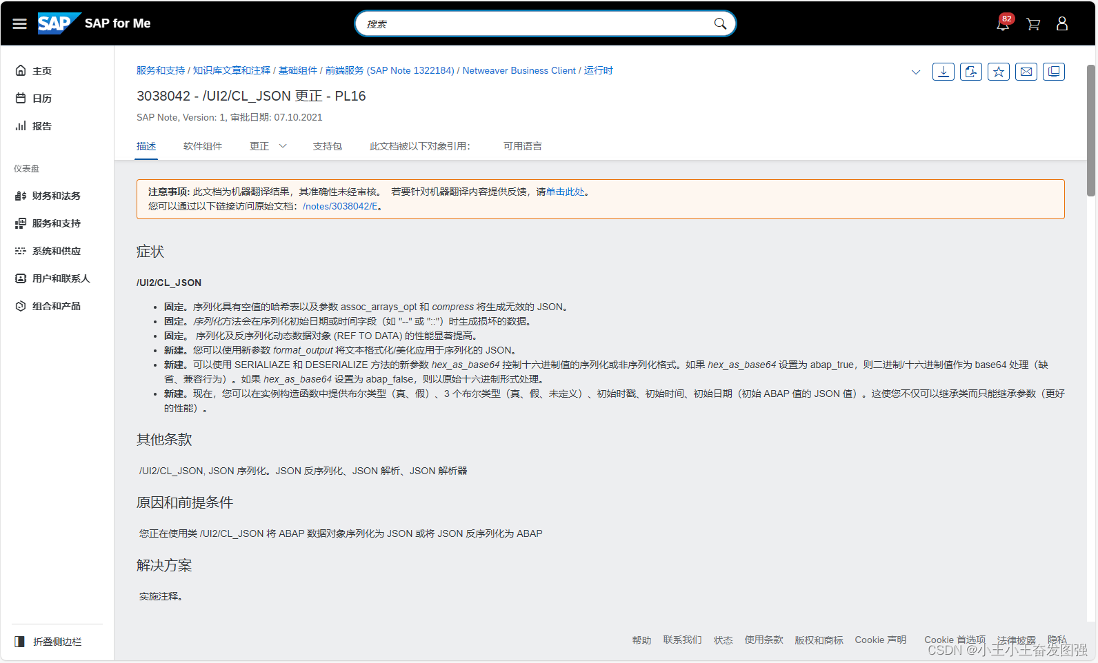
Task: Click the 症状 section heading
Action: click(x=150, y=252)
